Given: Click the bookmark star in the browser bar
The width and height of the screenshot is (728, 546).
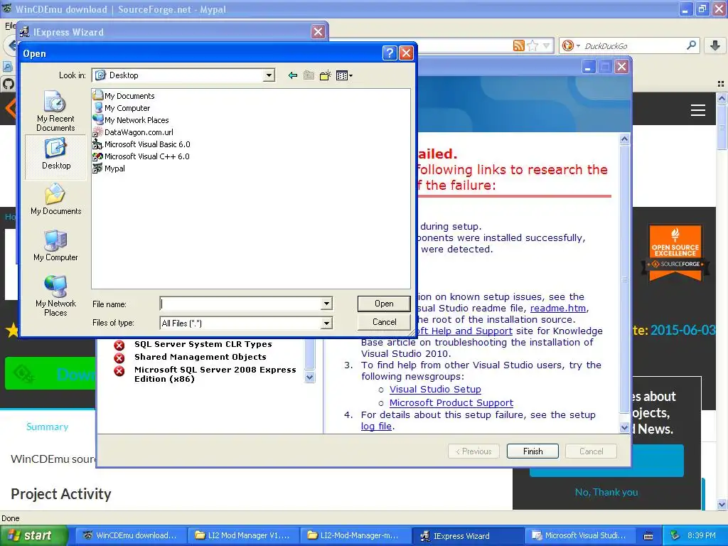Looking at the screenshot, I should [532, 45].
